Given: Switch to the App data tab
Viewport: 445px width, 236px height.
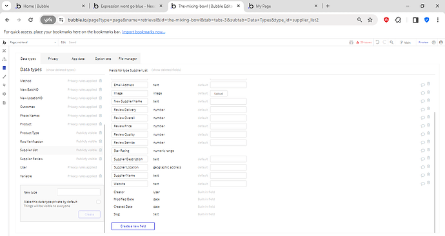Looking at the screenshot, I should pyautogui.click(x=78, y=59).
